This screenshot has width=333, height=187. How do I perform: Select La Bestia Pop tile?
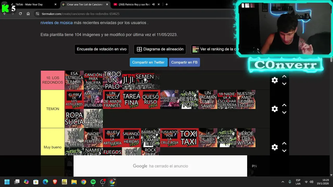tap(189, 99)
